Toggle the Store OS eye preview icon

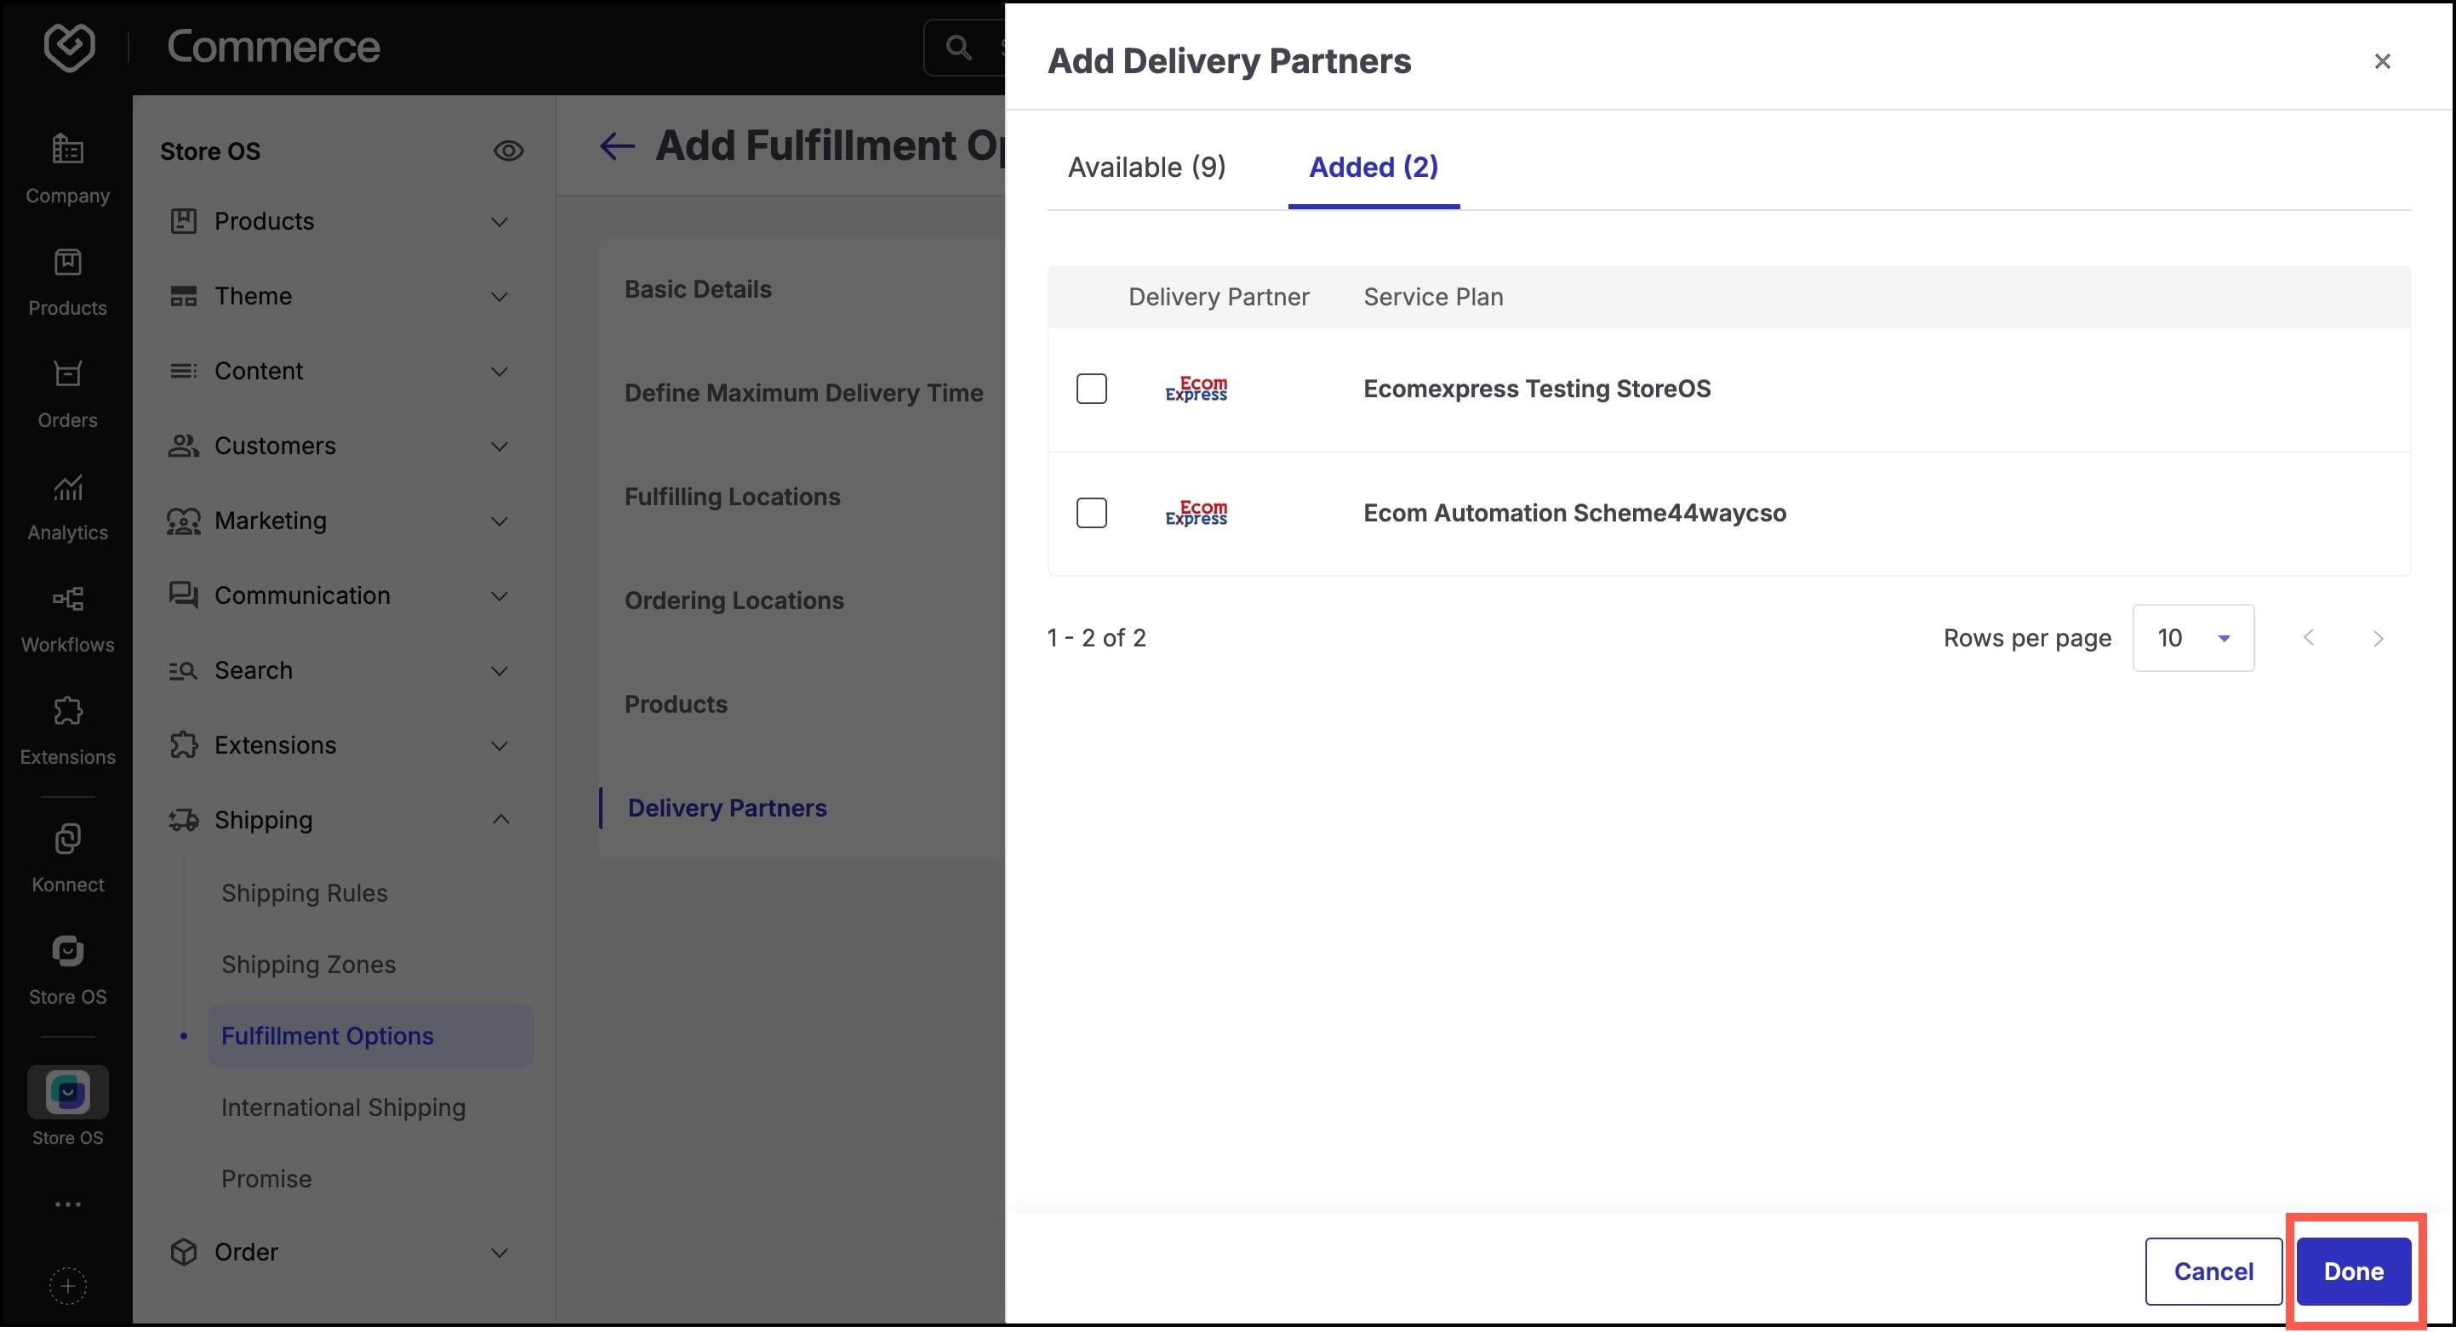pyautogui.click(x=508, y=151)
